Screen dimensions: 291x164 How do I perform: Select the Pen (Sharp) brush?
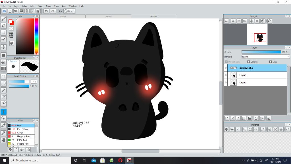(x=21, y=129)
